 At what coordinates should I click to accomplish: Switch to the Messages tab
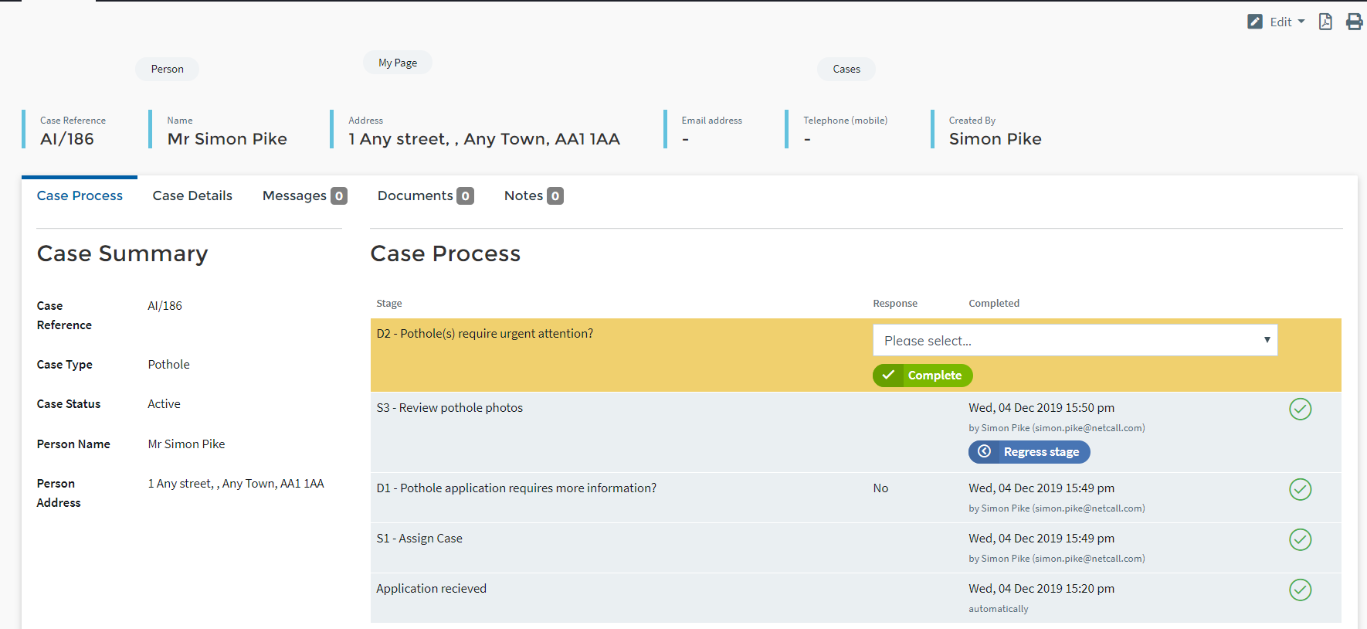pyautogui.click(x=294, y=196)
